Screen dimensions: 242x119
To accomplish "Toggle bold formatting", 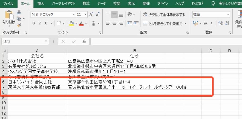I will 33,23.
